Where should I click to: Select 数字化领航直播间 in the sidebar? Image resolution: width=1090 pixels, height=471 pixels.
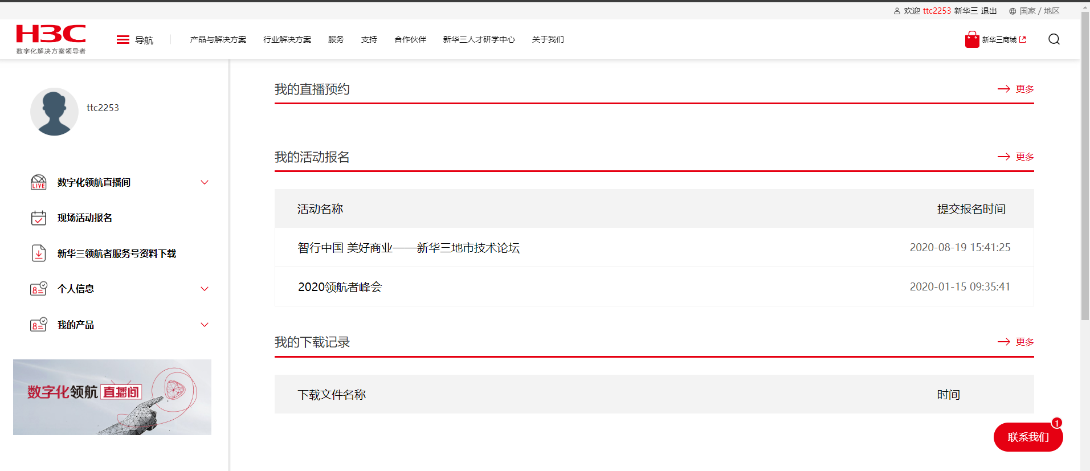94,182
